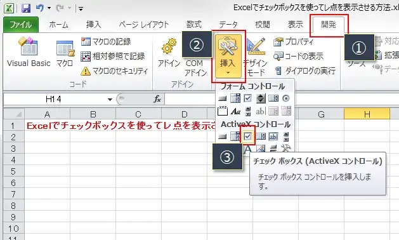This screenshot has height=240, width=399.
Task: Select Form Control group box icon
Action: click(223, 111)
